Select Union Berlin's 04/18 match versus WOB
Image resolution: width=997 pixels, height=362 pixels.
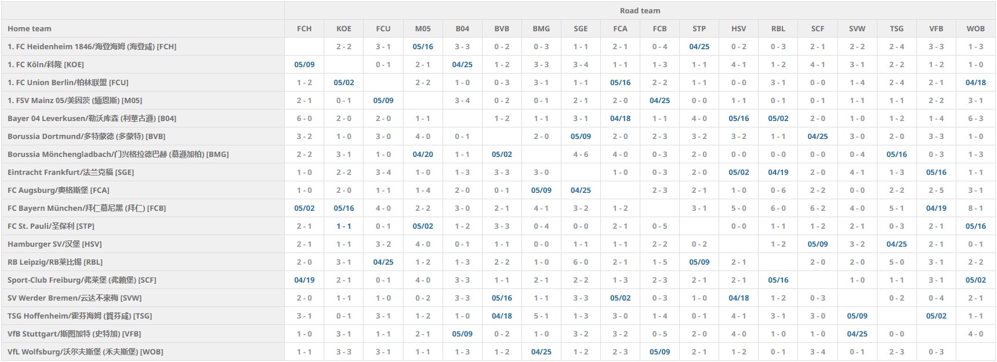(975, 82)
